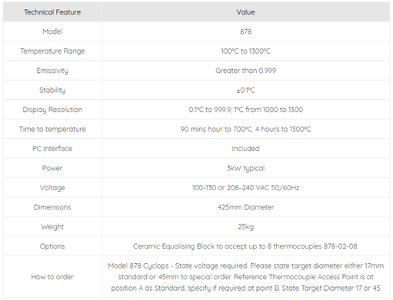Select the Stability row label
This screenshot has height=300, width=393.
[x=52, y=90]
